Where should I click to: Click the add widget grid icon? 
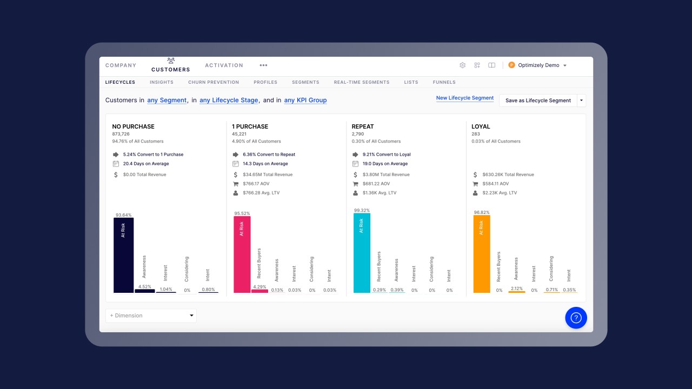[x=477, y=65]
